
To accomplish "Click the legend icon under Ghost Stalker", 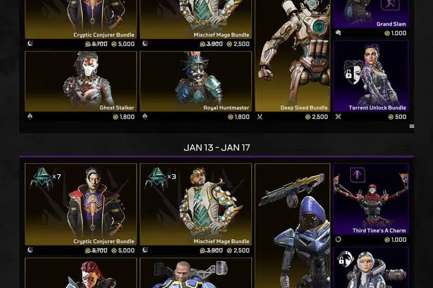I will pos(30,116).
